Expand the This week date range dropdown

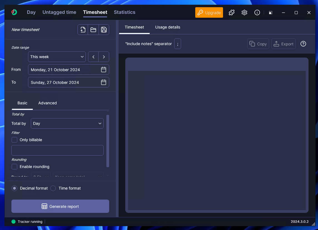point(57,57)
